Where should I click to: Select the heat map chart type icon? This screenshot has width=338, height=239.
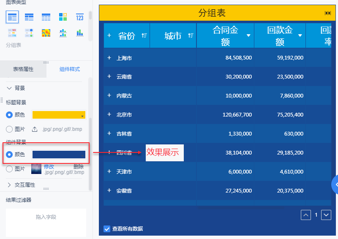click(46, 33)
